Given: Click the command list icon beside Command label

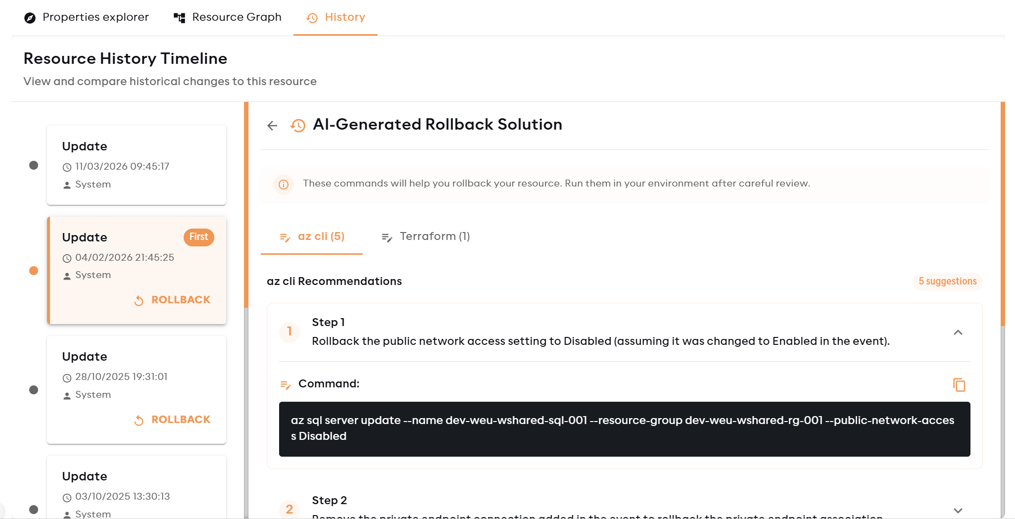Looking at the screenshot, I should pyautogui.click(x=285, y=384).
